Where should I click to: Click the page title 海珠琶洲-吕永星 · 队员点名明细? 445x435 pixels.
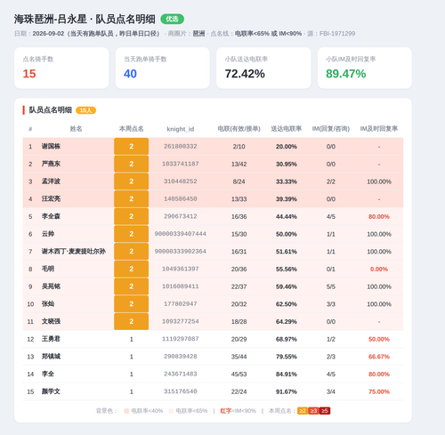click(x=85, y=20)
